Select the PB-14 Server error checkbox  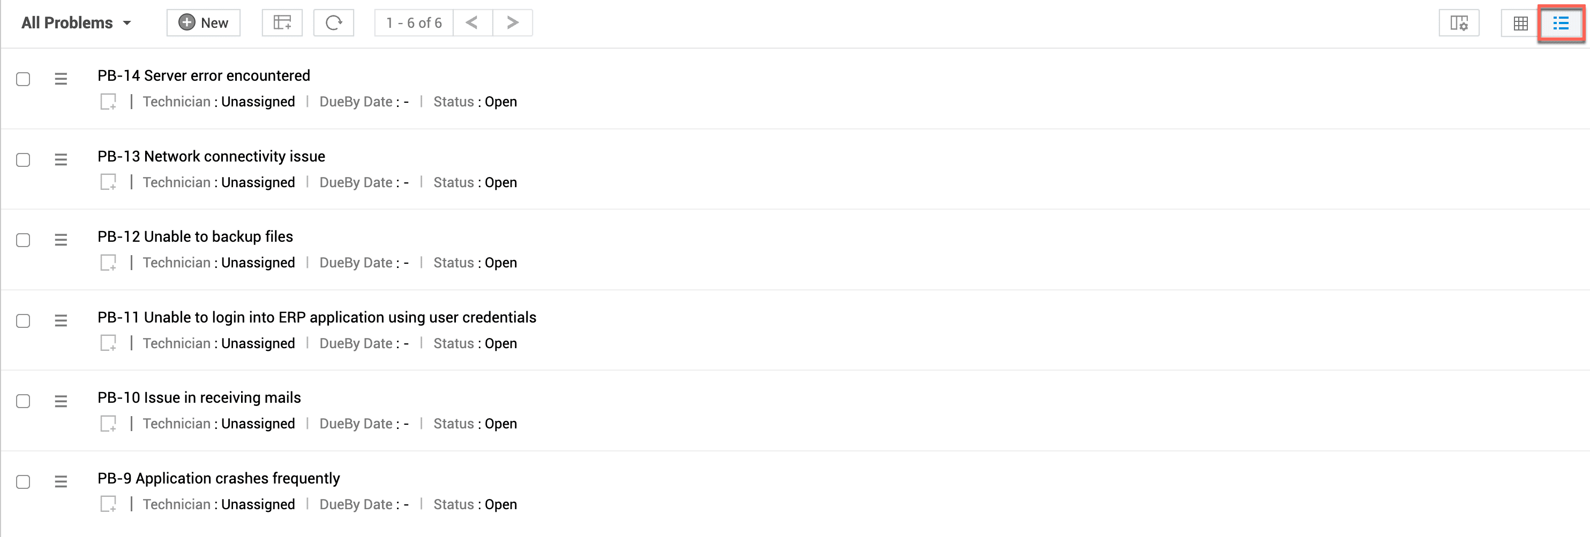pos(23,79)
